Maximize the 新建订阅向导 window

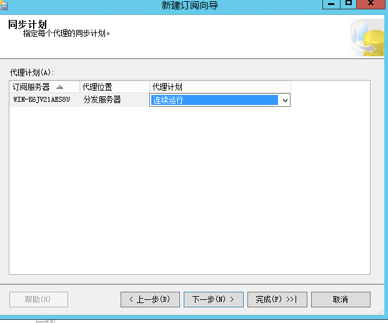349,4
